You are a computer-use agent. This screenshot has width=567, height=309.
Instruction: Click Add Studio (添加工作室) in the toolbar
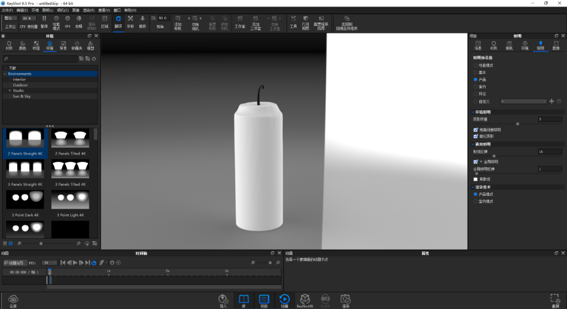(x=256, y=23)
